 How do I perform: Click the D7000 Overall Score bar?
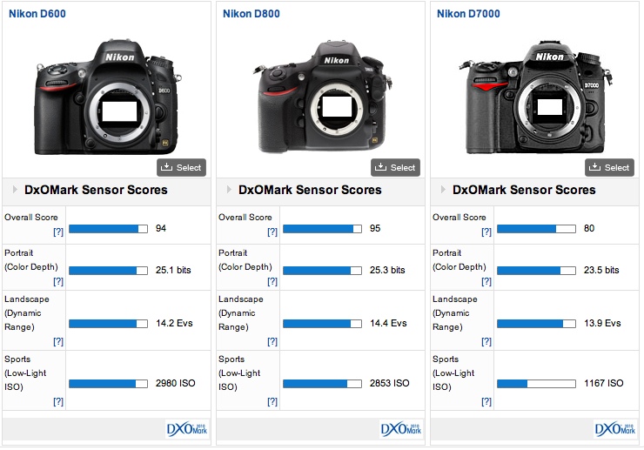pos(536,229)
